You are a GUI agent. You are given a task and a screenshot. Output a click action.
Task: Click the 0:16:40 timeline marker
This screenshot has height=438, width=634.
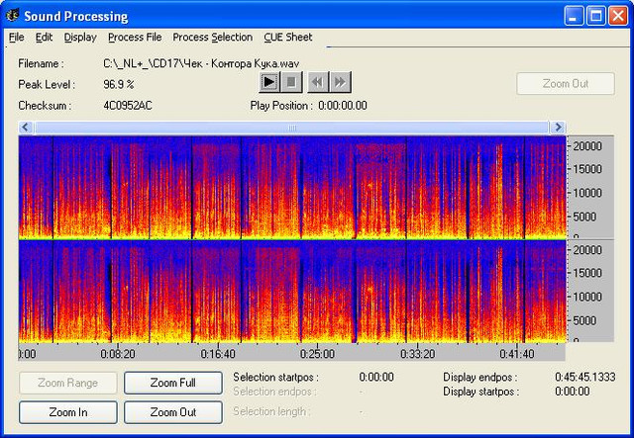coord(218,354)
